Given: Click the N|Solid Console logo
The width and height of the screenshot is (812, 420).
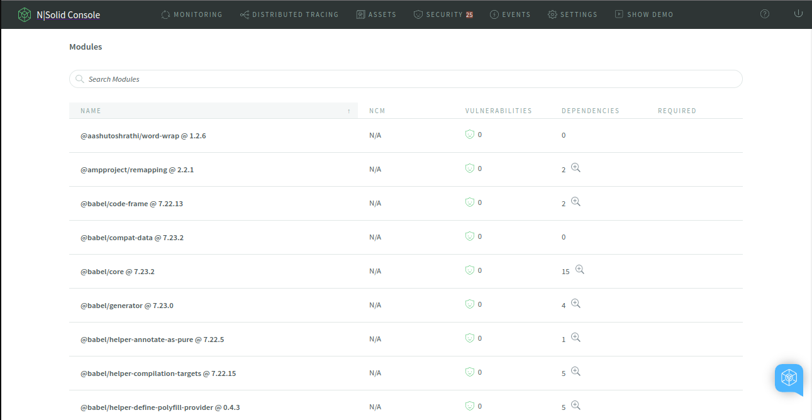Looking at the screenshot, I should pos(58,14).
